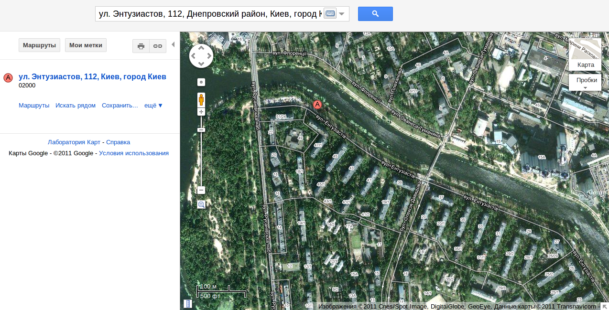Select the Street View pegman icon
Screen dimensions: 609x310
click(x=201, y=100)
